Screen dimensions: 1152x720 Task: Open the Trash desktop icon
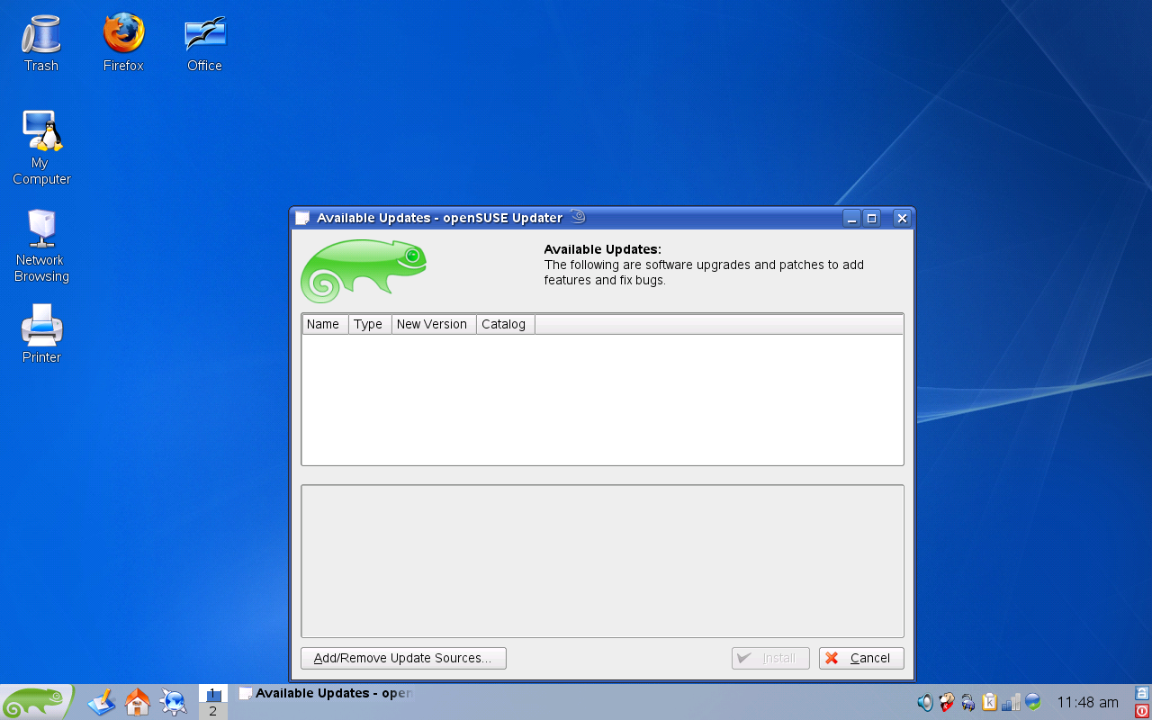click(40, 42)
